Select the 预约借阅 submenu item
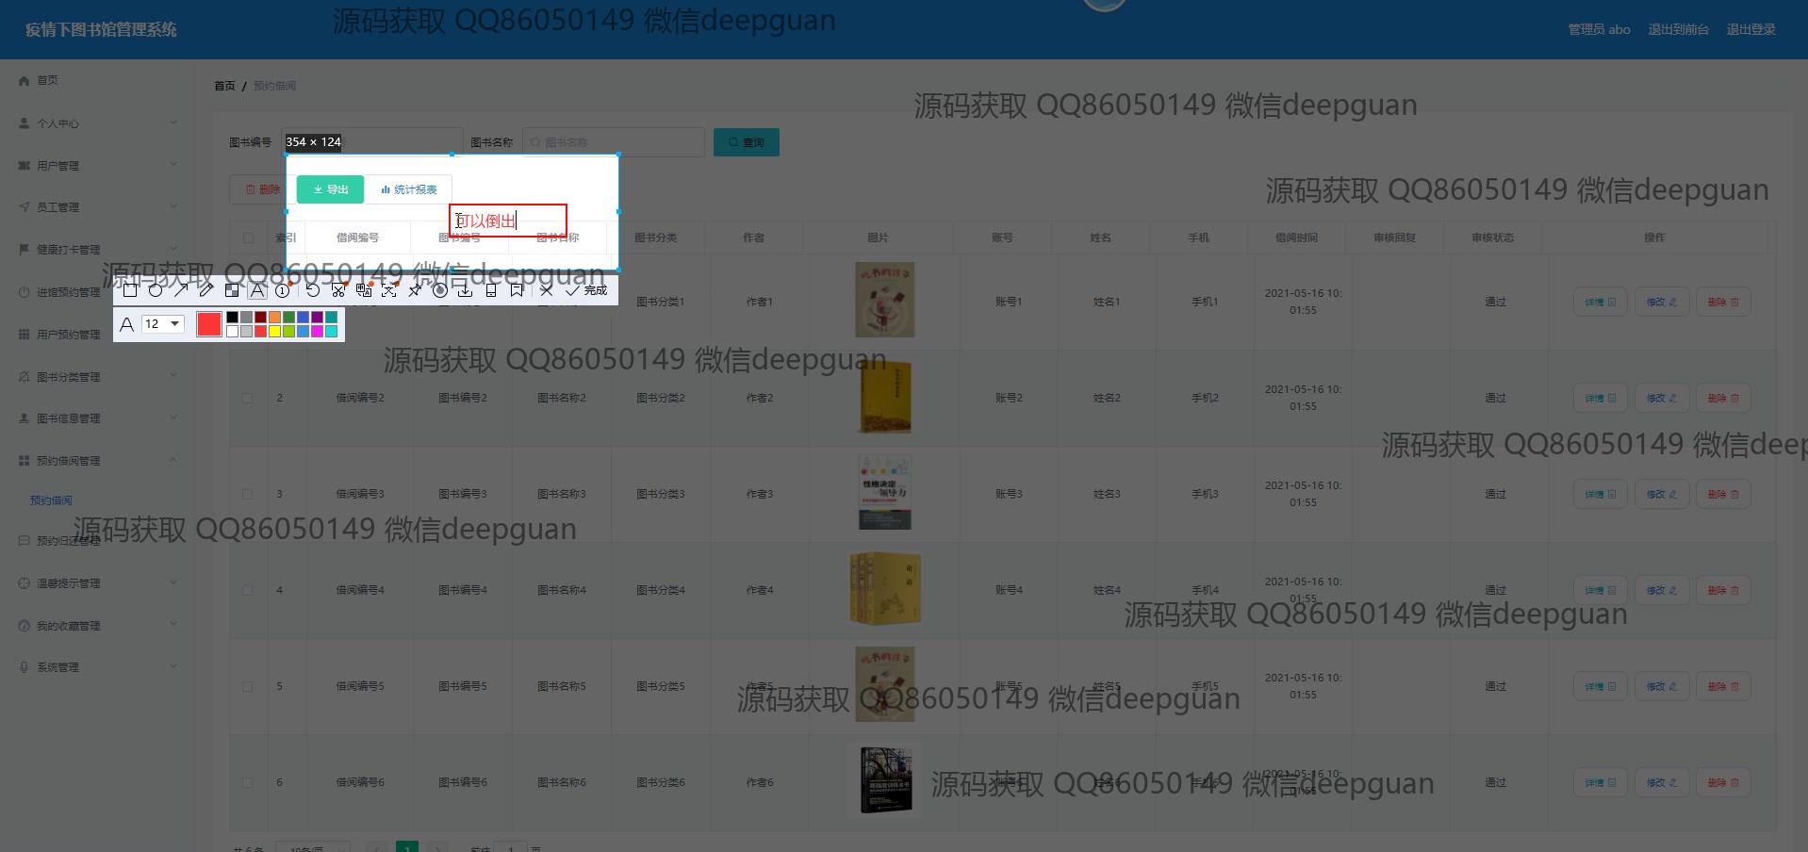The height and width of the screenshot is (852, 1808). tap(51, 500)
